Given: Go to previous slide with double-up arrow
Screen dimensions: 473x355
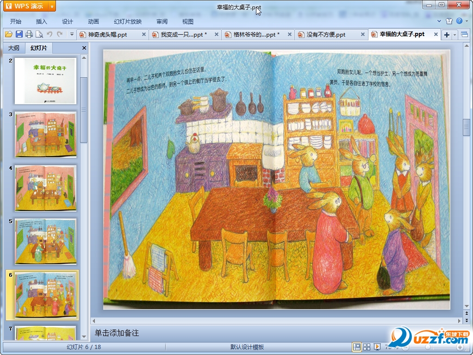Looking at the screenshot, I should click(467, 313).
